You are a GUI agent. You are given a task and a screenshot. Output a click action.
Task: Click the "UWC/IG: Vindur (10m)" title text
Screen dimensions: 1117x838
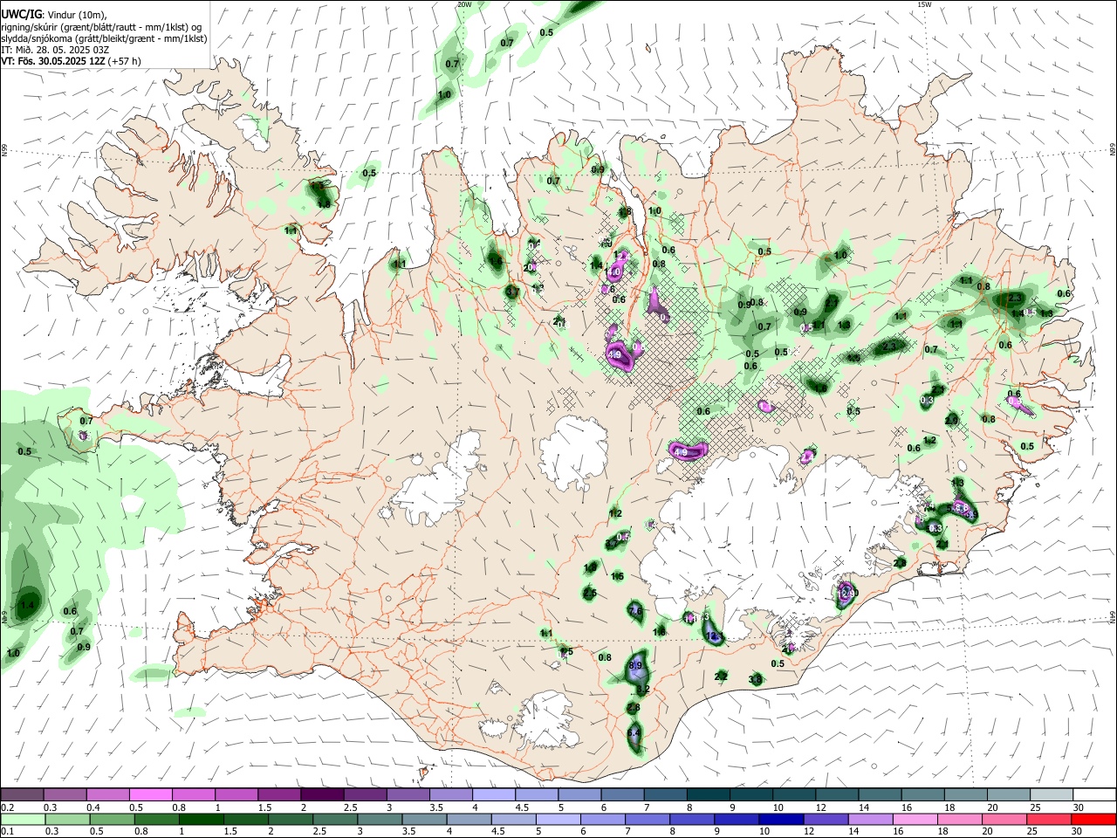pyautogui.click(x=53, y=14)
